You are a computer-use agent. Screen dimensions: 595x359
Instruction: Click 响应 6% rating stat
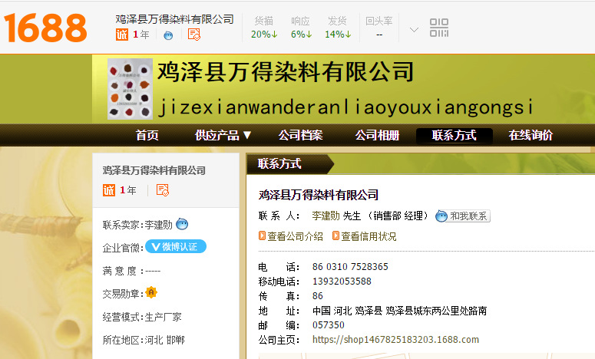click(x=301, y=28)
